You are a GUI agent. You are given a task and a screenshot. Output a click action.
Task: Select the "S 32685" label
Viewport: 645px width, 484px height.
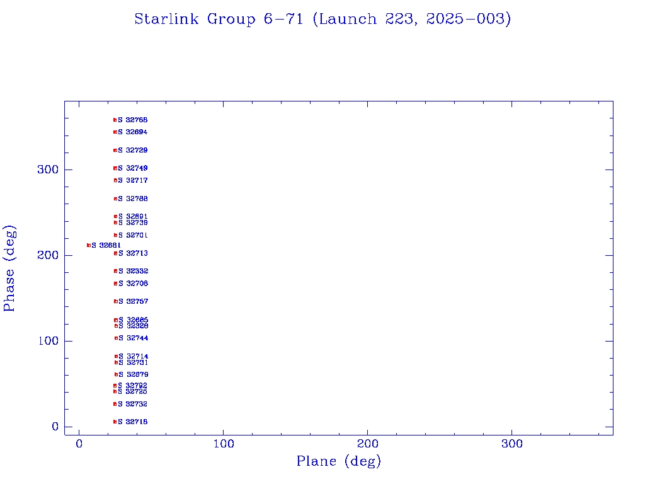click(134, 320)
